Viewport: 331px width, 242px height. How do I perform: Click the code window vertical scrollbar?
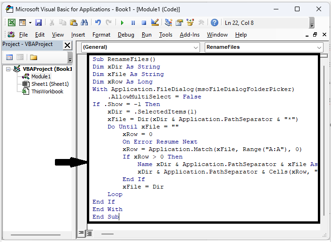coord(324,140)
